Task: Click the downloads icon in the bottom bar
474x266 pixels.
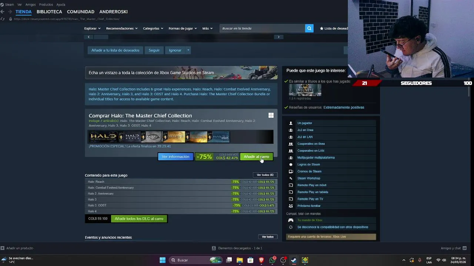Action: pos(214,248)
